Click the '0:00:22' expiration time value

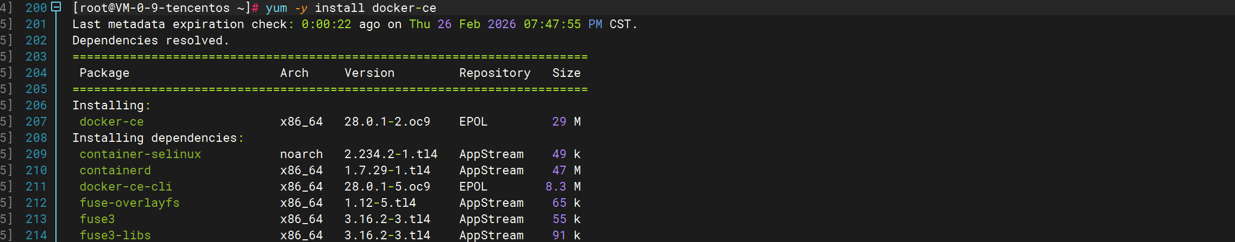327,24
